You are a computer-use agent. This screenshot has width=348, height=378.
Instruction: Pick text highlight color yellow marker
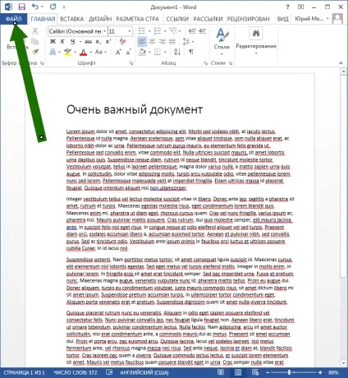point(67,52)
